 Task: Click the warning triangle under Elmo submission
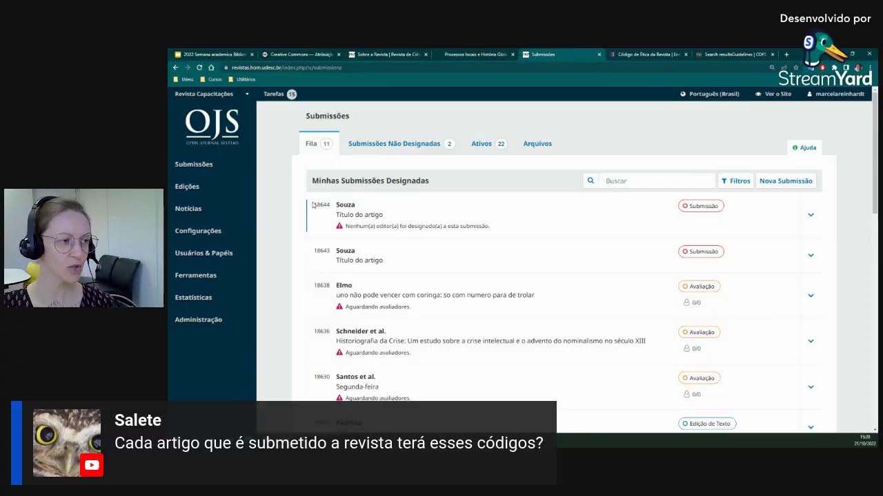339,307
